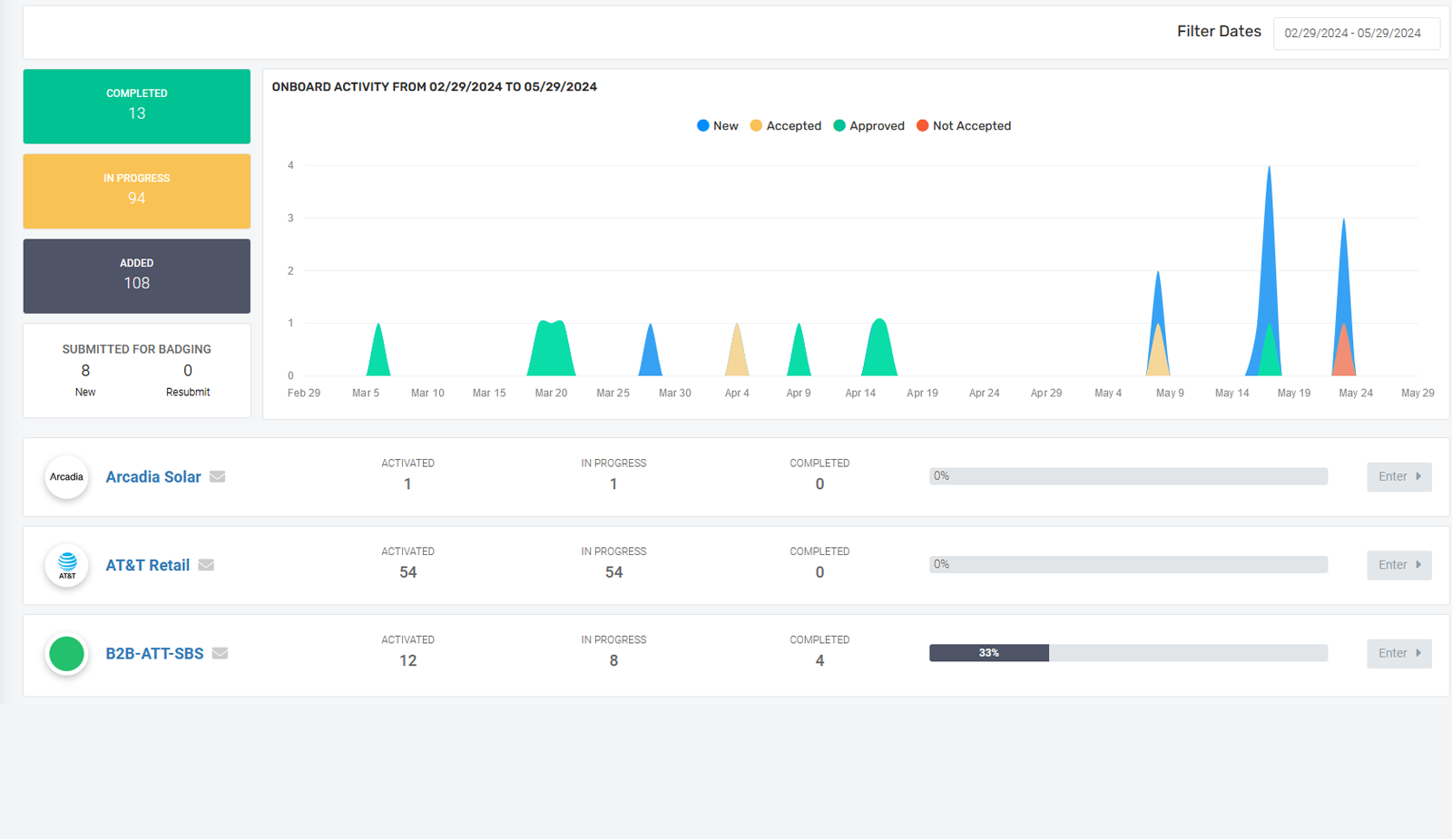
Task: Hide the Not Accepted legend series
Action: (x=963, y=126)
